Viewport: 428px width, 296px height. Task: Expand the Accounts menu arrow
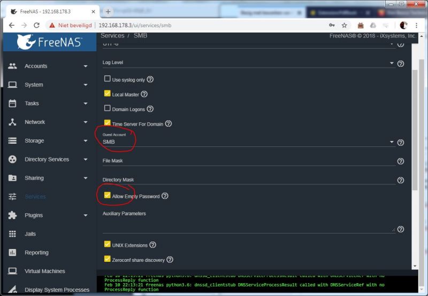click(86, 66)
